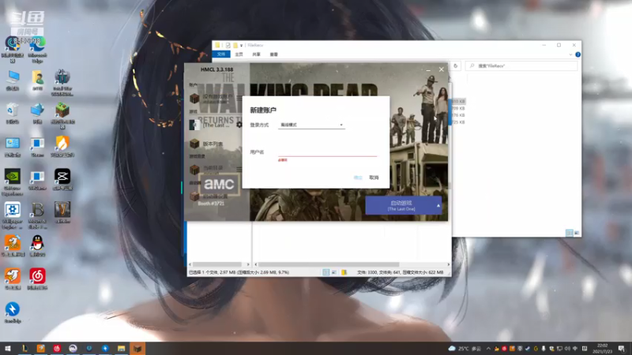Viewport: 632px width, 355px height.
Task: Open the Wallpaper Engine desktop icon
Action: click(13, 215)
